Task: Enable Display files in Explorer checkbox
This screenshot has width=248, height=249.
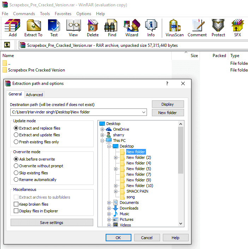Action: [x=16, y=211]
